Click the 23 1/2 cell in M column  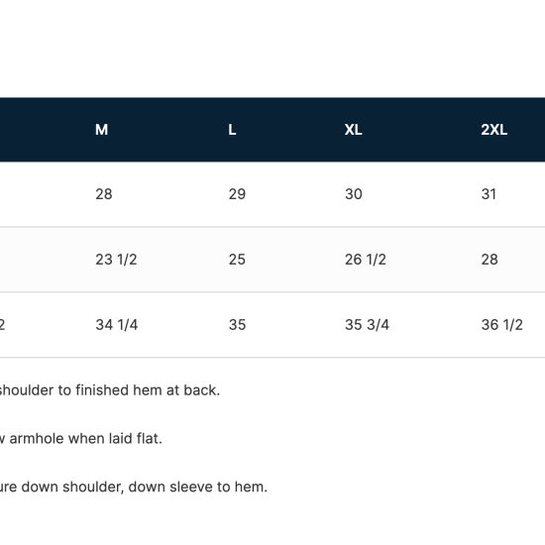116,260
